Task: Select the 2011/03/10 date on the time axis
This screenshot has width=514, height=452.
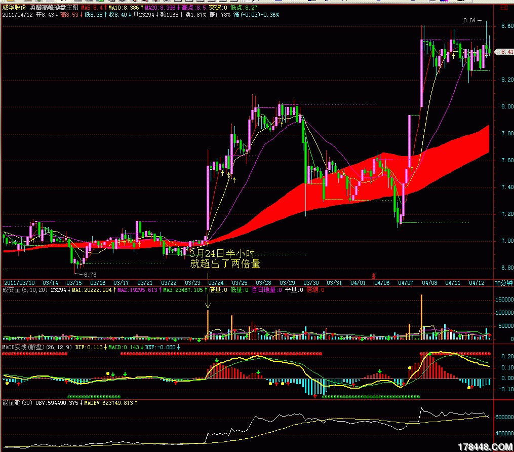Action: tap(19, 283)
